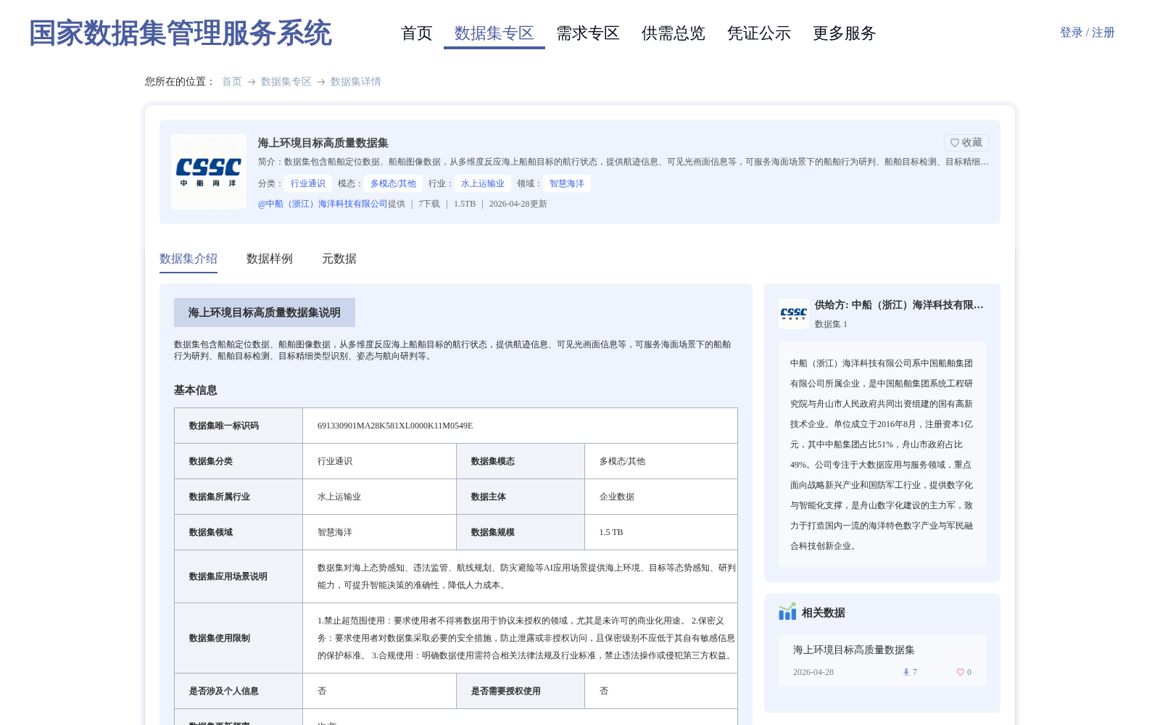Click the 国家数据集管理服务系统 site title
This screenshot has height=725, width=1160.
coord(180,33)
